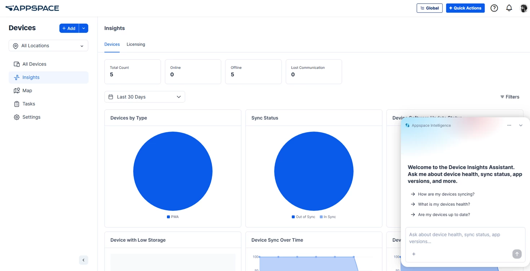Click the Sync Status pie chart
The height and width of the screenshot is (271, 530).
pos(314,171)
